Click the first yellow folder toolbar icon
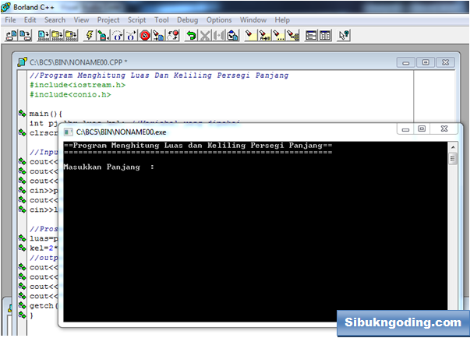This screenshot has width=470, height=338. click(57, 35)
